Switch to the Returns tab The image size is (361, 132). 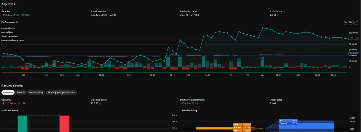click(x=21, y=93)
